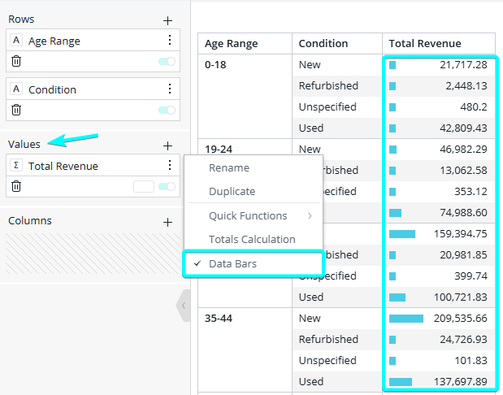Choose Rename from the context menu

[x=229, y=168]
